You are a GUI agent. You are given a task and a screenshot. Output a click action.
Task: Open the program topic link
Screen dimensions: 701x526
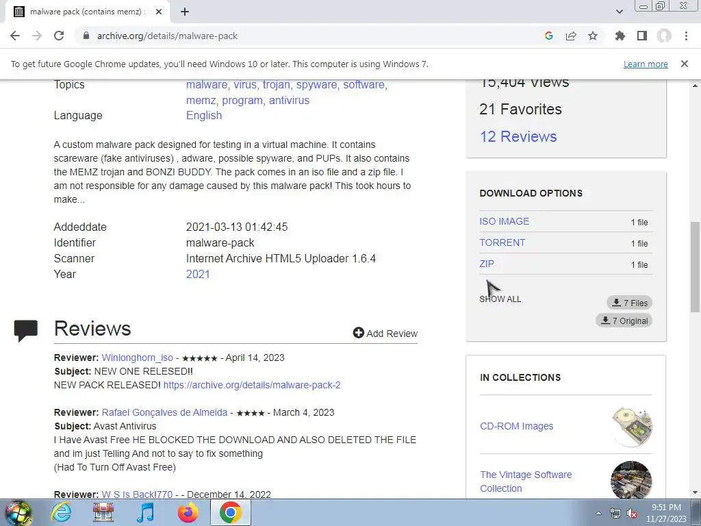tap(242, 100)
